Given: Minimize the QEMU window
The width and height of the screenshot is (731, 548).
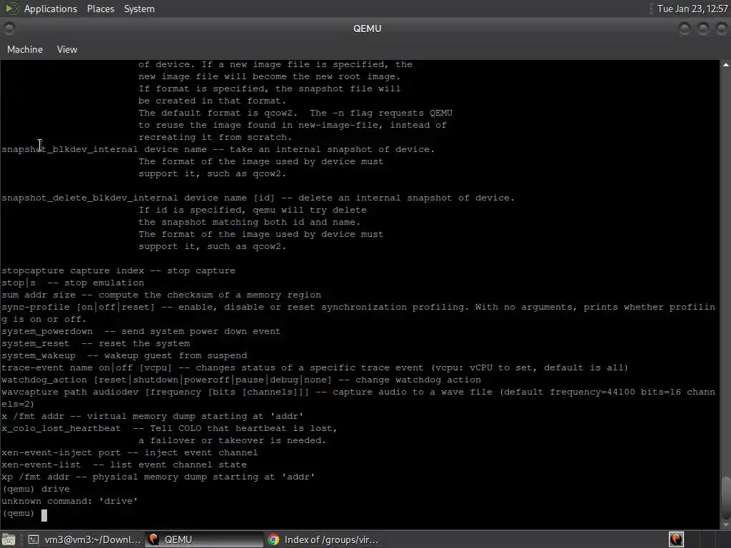Looking at the screenshot, I should coord(685,29).
